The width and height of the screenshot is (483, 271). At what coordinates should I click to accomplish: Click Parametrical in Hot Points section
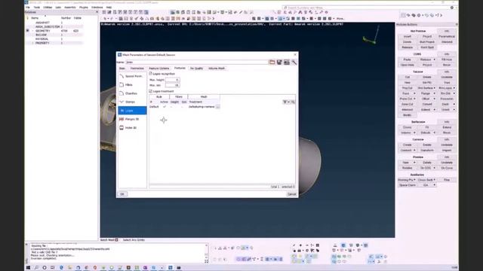tap(447, 37)
